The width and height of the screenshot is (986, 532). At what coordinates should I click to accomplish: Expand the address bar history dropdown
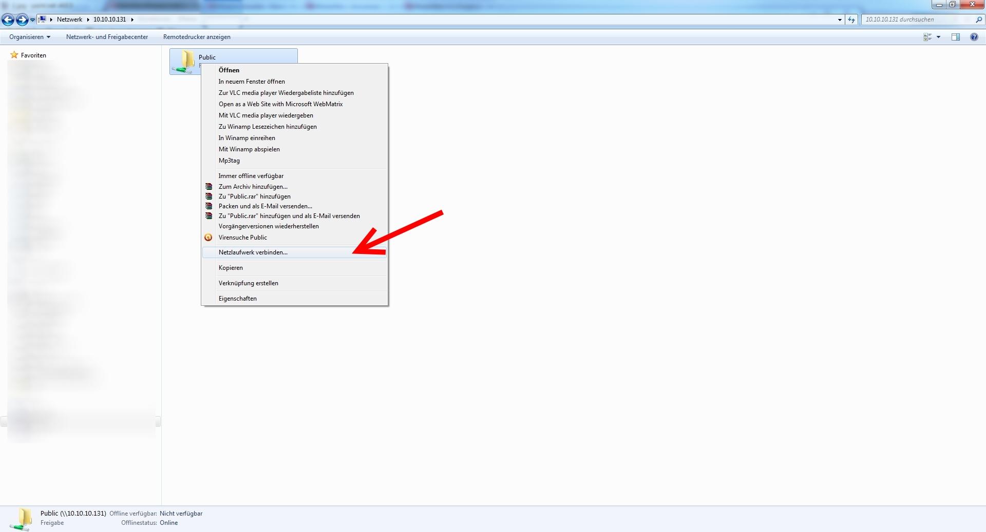(840, 19)
